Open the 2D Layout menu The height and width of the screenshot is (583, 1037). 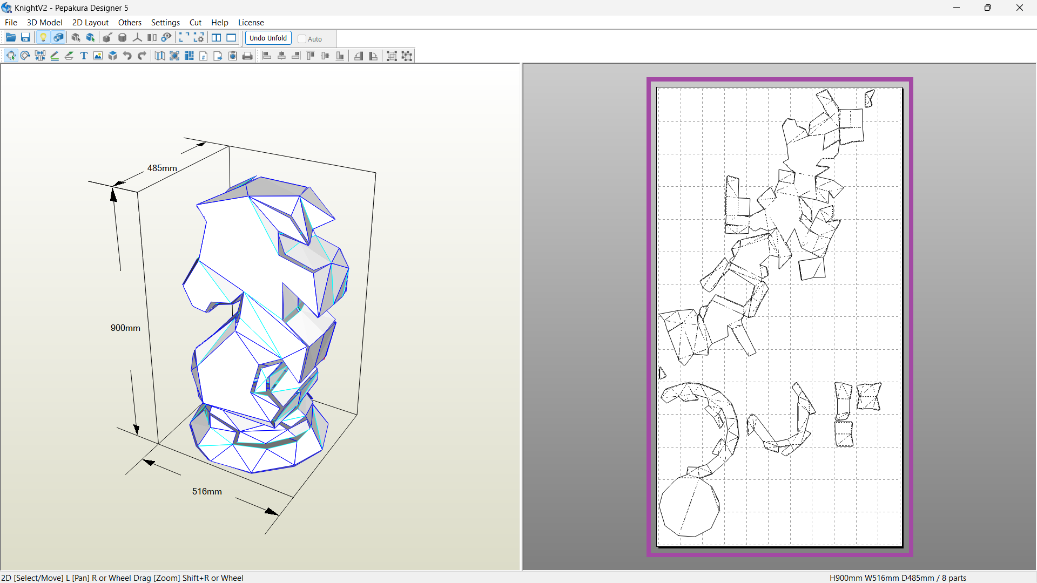coord(90,23)
